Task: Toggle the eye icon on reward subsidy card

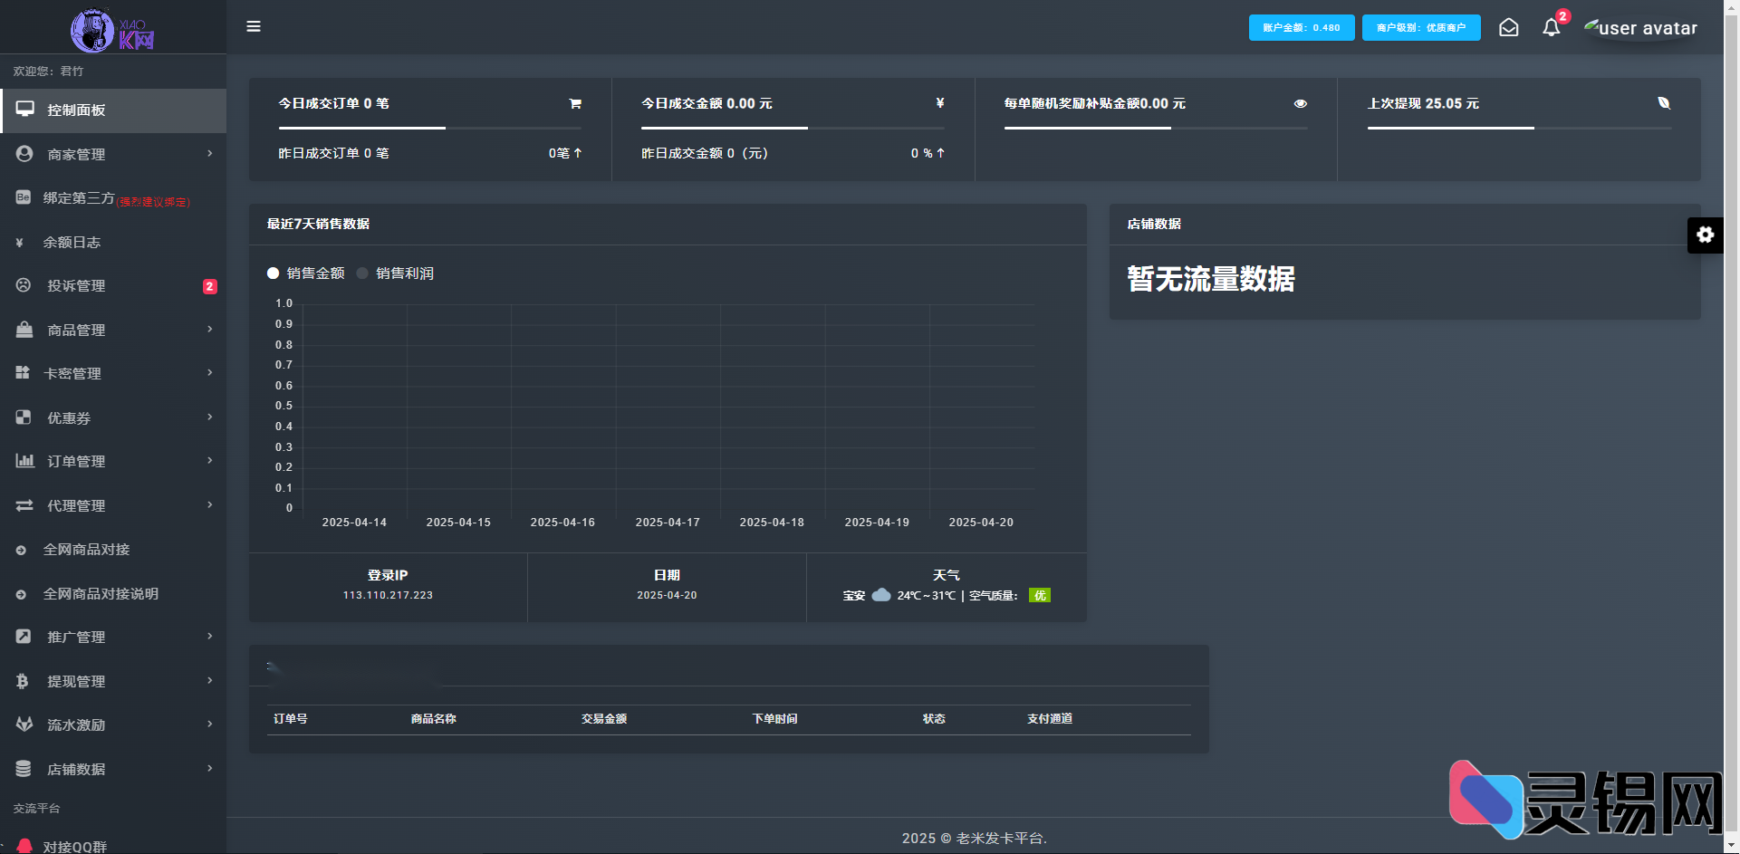Action: coord(1301,103)
